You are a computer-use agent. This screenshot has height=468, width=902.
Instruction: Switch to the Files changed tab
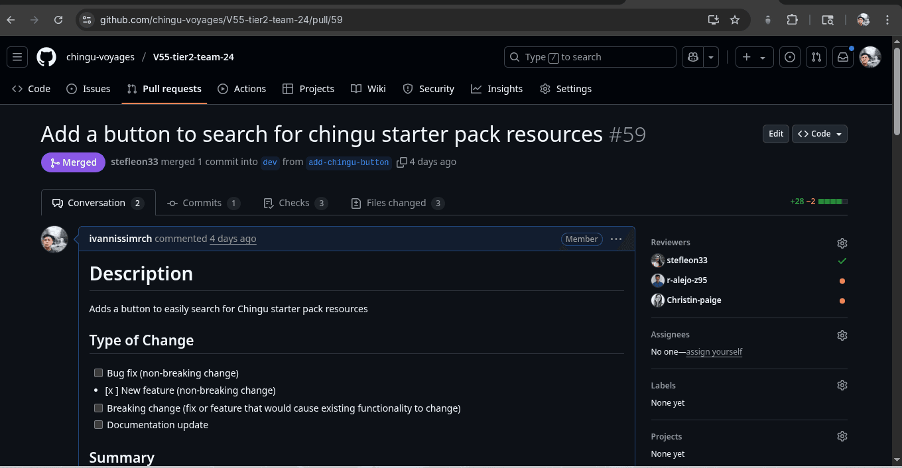coord(397,203)
